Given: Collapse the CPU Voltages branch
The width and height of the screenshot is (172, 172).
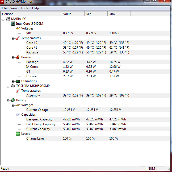Looking at the screenshot, I should [x=13, y=29].
